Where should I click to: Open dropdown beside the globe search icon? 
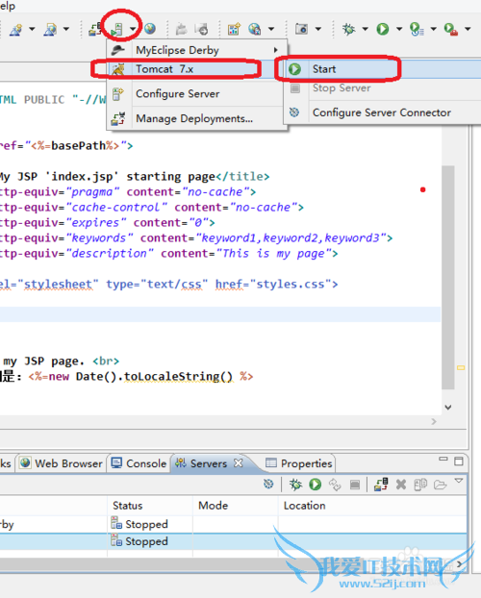tap(271, 29)
